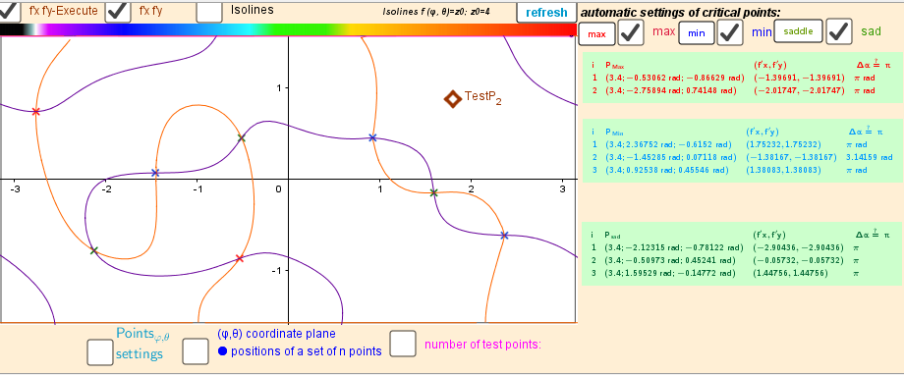Select the blue minimum cross near φ=0.93
This screenshot has height=375, width=904.
[372, 137]
